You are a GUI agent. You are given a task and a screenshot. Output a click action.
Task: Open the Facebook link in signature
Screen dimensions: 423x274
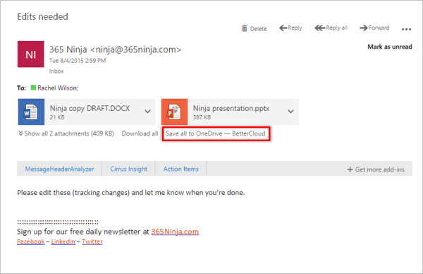pyautogui.click(x=31, y=242)
